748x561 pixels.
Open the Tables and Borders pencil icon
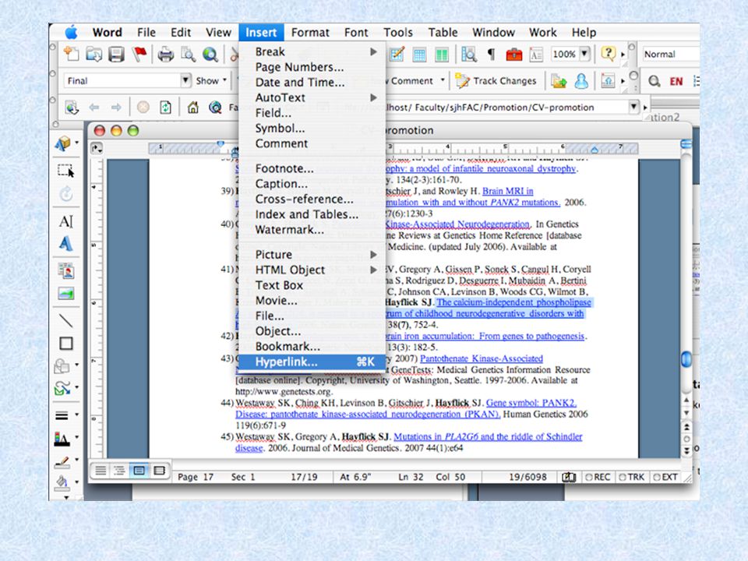(x=397, y=55)
